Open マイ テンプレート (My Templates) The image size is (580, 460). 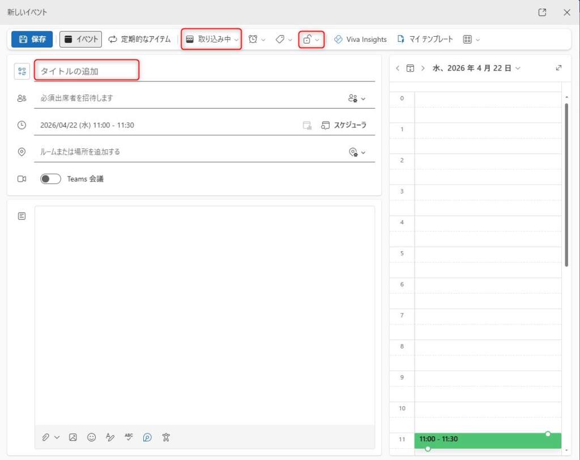(425, 39)
